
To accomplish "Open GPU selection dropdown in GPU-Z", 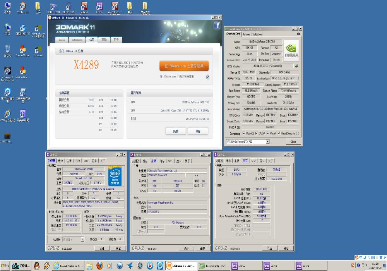I will [268, 142].
